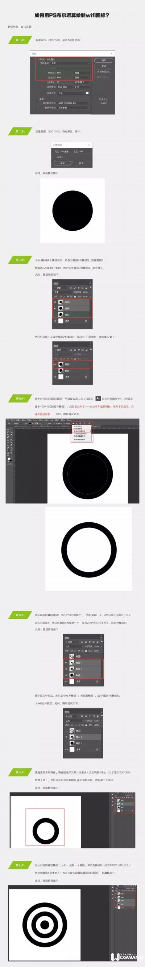145x967 pixels.
Task: Open the 颜色模式 dropdown showing RGB 颜色
Action: click(x=65, y=87)
